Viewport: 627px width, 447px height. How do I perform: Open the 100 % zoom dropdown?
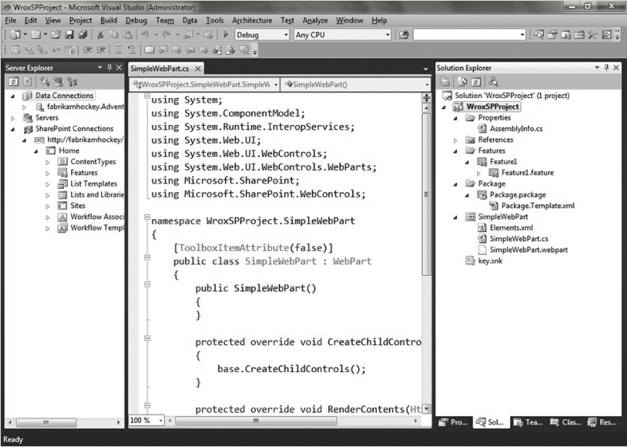click(x=160, y=420)
